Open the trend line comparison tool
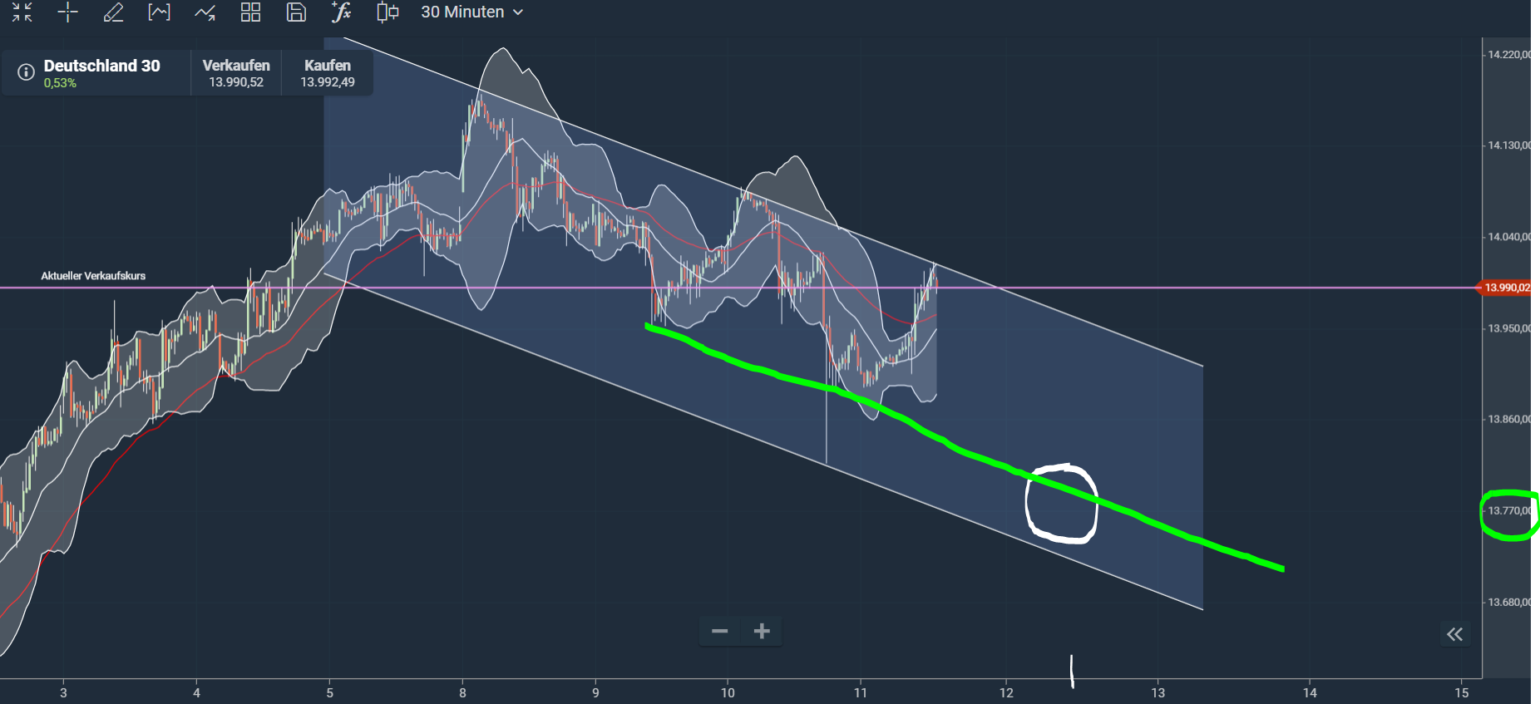The width and height of the screenshot is (1540, 704). coord(205,12)
